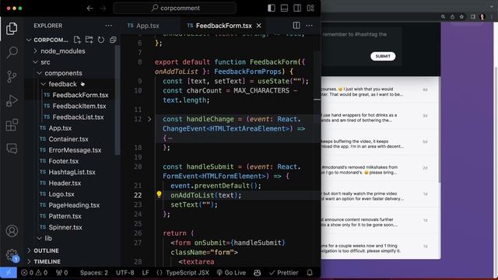Open remote window indicator in status bar

point(9,272)
